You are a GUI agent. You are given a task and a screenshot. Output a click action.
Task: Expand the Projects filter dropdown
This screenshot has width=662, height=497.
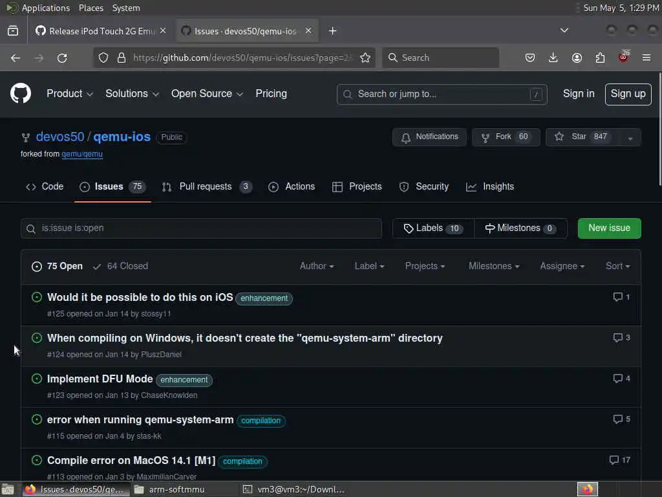tap(425, 266)
